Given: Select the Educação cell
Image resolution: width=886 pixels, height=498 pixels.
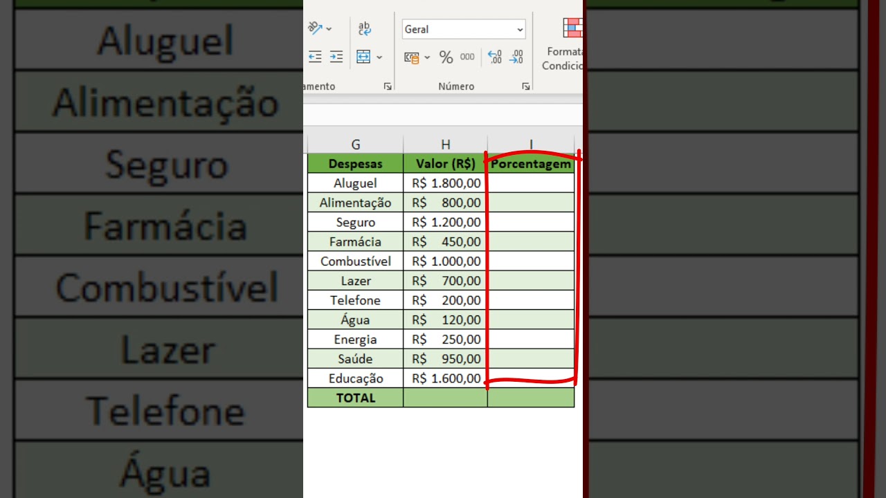Looking at the screenshot, I should click(355, 378).
